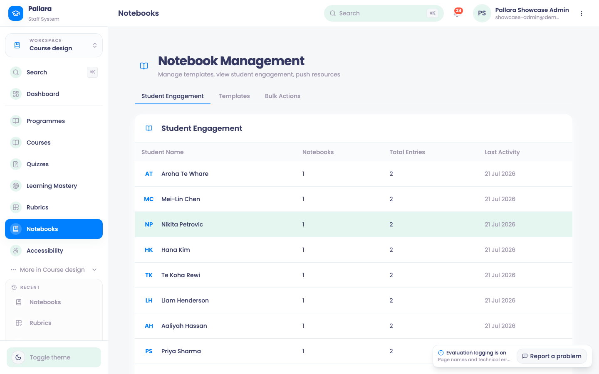Open the Rubrics grid icon in navigation
The height and width of the screenshot is (374, 599).
tap(16, 207)
